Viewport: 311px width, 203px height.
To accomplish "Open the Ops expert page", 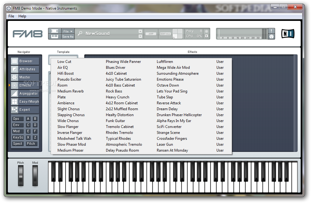I will tap(18, 119).
